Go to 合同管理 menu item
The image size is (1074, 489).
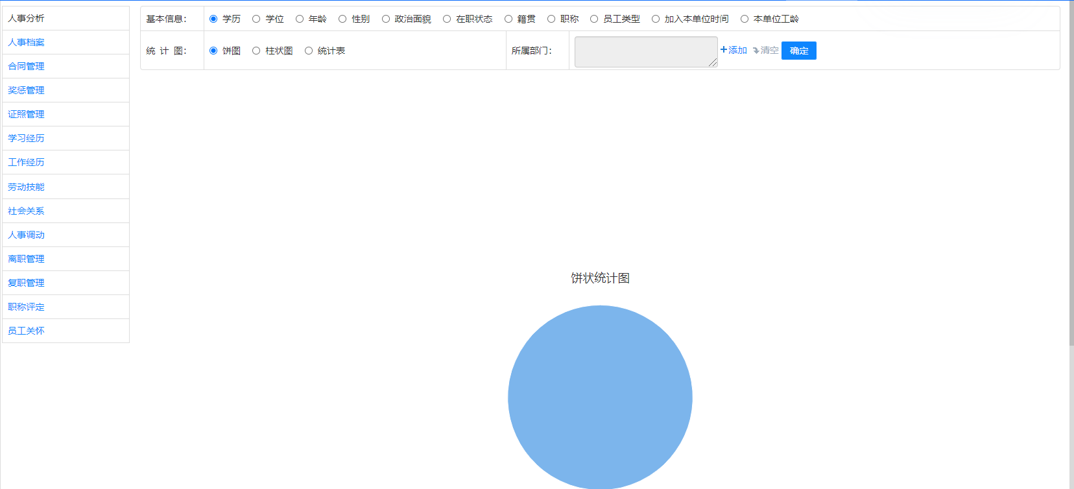[27, 66]
